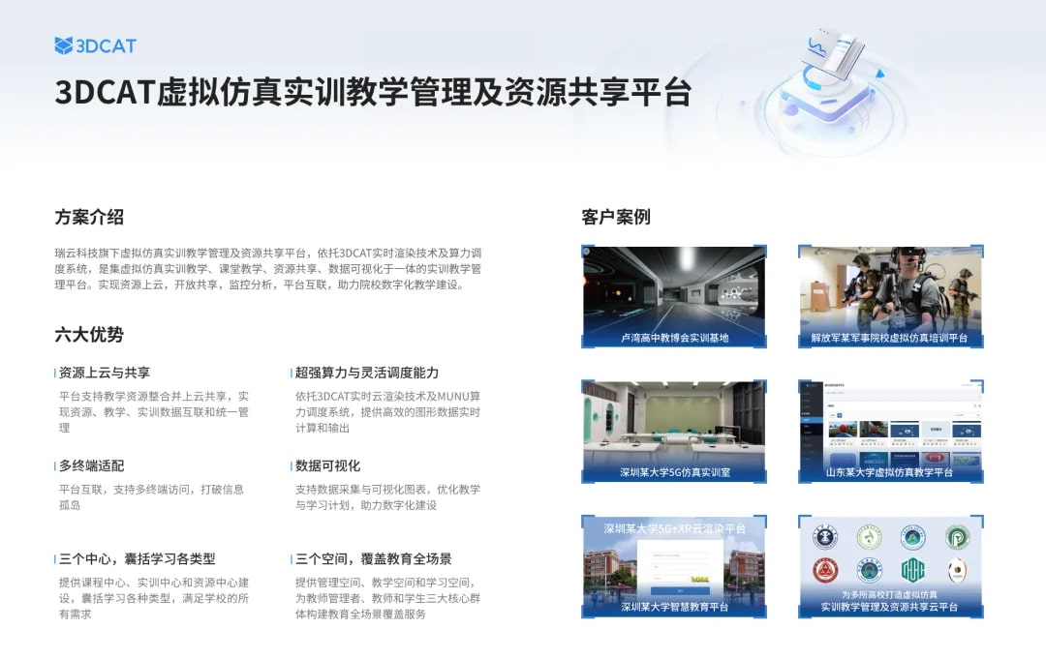Open the 卢湾高中教博会实训基地 case thumbnail
The height and width of the screenshot is (659, 1046).
[x=674, y=296]
